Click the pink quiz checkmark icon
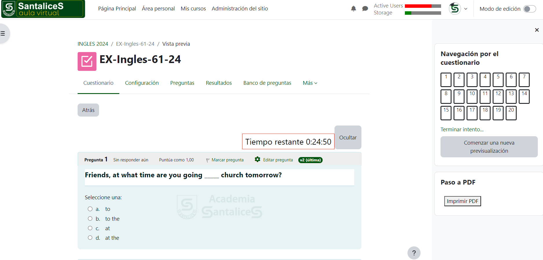Viewport: 543px width, 260px height. 87,61
